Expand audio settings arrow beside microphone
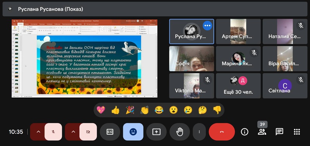Image resolution: width=310 pixels, height=146 pixels. tap(38, 132)
